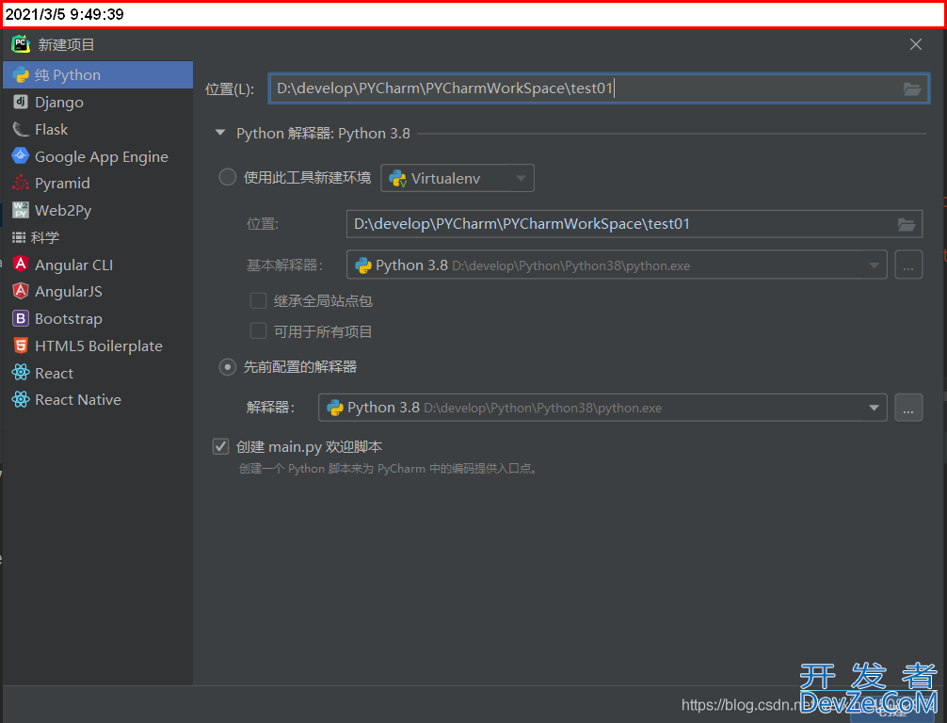Collapse the Python 解释器 section
The width and height of the screenshot is (947, 723).
(220, 133)
